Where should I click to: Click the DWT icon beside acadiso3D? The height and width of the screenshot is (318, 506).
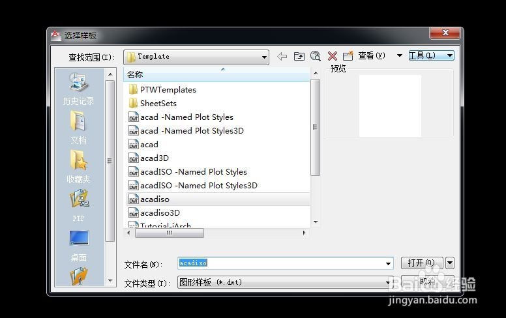point(133,213)
